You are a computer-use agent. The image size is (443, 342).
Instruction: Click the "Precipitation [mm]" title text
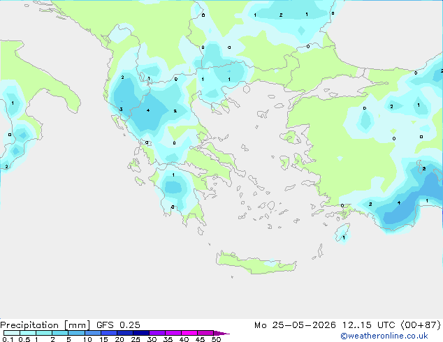pyautogui.click(x=45, y=325)
